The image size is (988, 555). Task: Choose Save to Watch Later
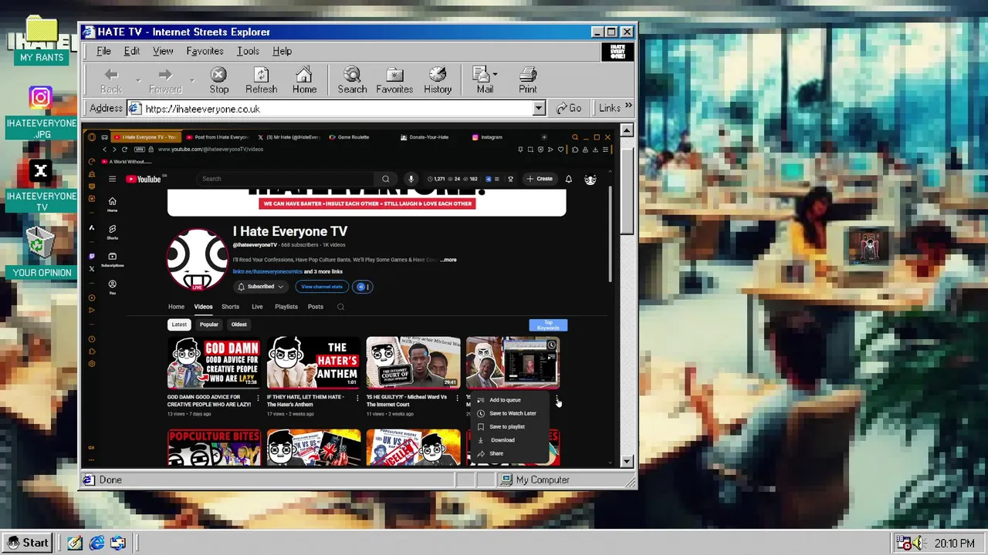[509, 413]
